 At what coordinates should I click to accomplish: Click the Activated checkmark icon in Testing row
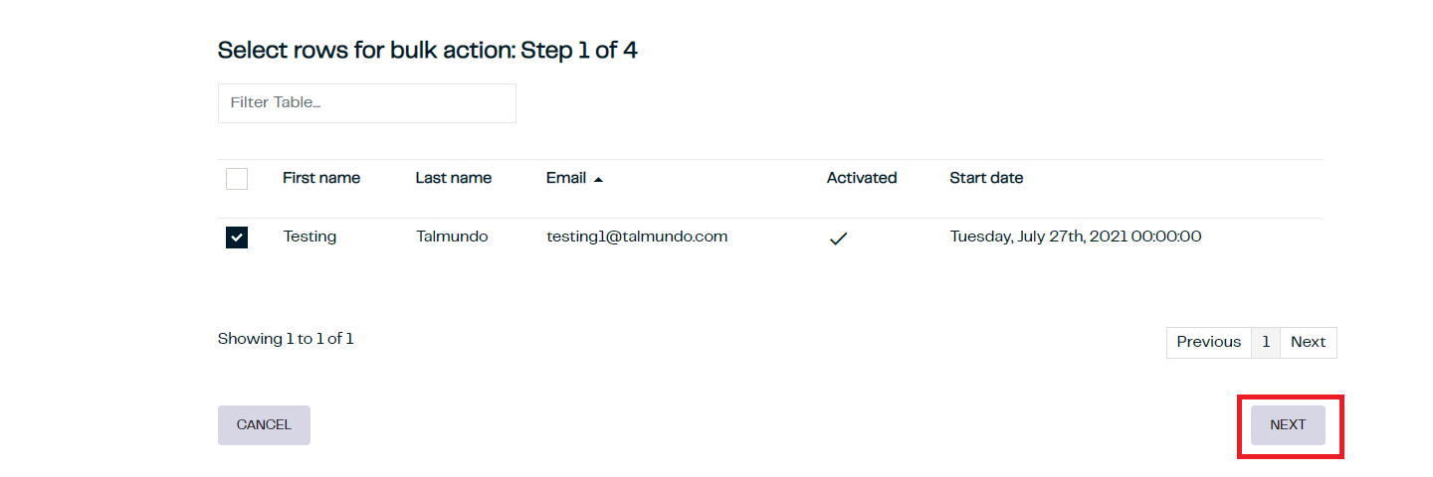[x=838, y=238]
